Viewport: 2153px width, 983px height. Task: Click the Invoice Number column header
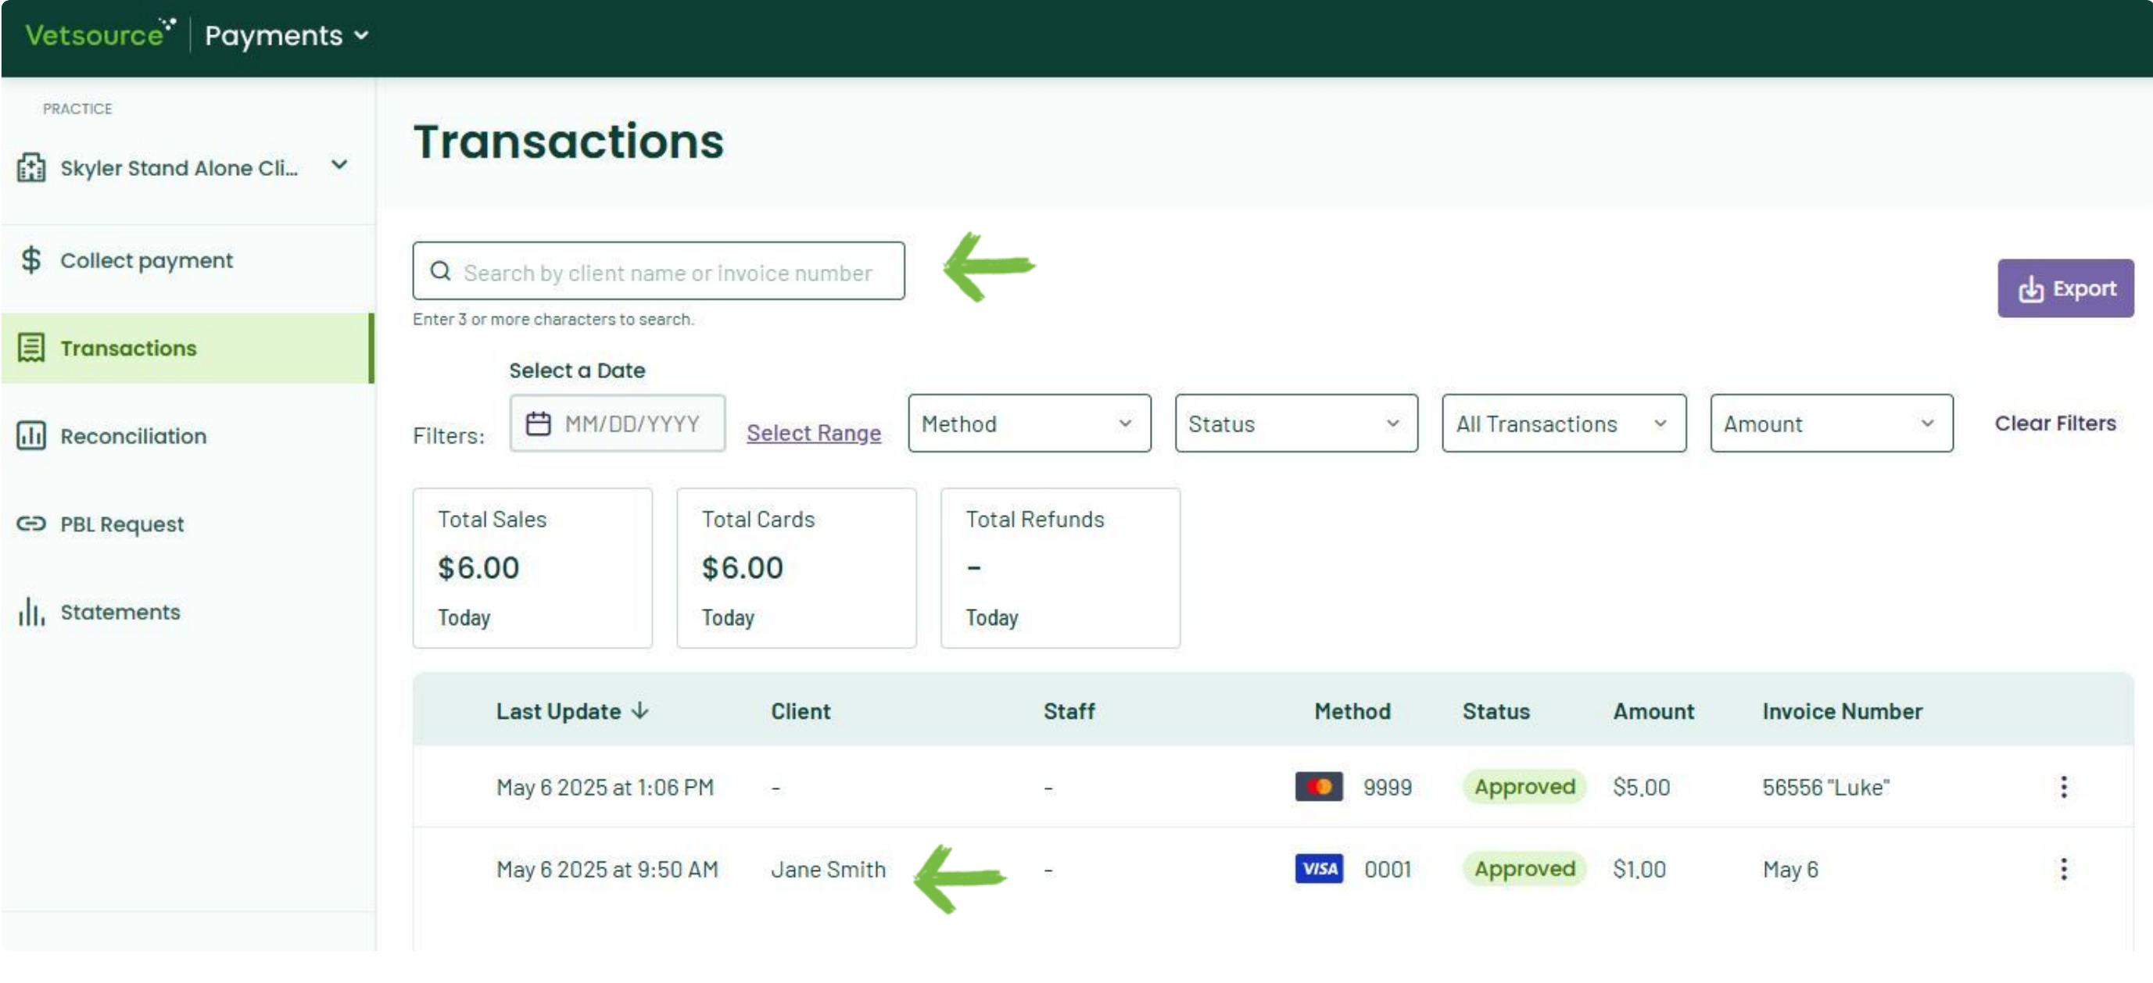pos(1842,711)
